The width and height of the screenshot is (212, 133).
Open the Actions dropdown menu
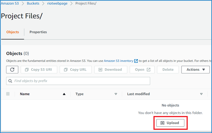click(196, 70)
